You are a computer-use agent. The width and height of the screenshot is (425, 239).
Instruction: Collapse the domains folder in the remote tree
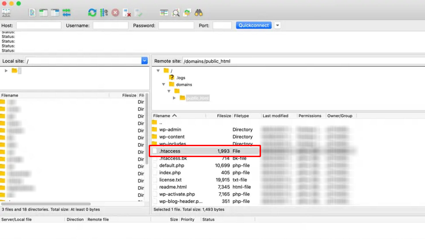(x=163, y=84)
